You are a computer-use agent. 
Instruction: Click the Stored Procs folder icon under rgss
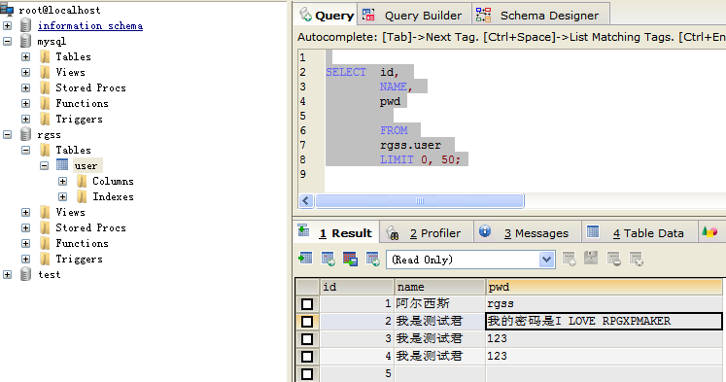(x=45, y=227)
